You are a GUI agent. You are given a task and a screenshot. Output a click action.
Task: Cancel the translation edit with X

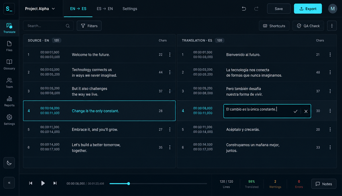click(306, 111)
